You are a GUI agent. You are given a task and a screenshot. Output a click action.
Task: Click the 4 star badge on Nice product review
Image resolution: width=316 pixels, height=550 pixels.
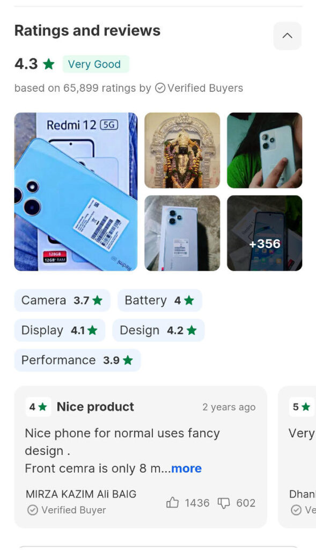coord(38,407)
